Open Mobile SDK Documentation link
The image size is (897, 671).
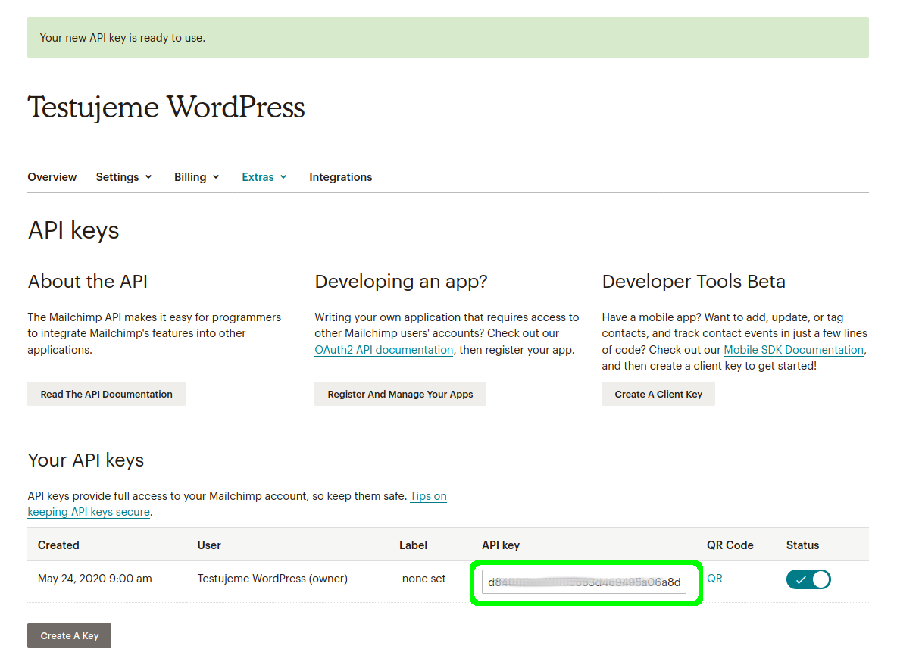[x=794, y=350]
